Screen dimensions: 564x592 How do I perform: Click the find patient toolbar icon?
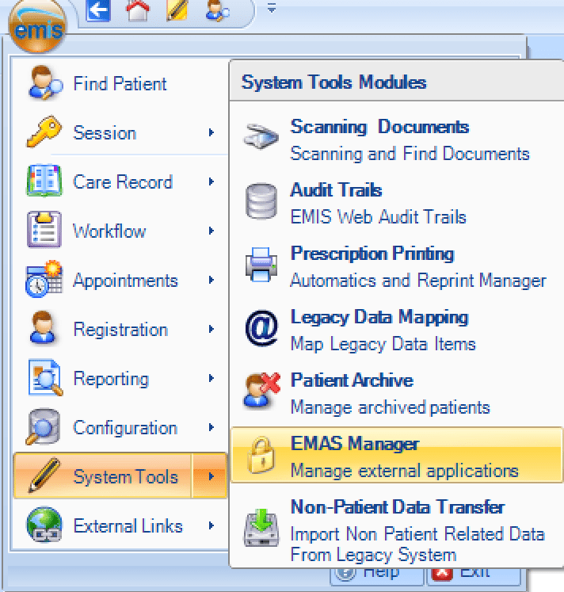pos(217,10)
